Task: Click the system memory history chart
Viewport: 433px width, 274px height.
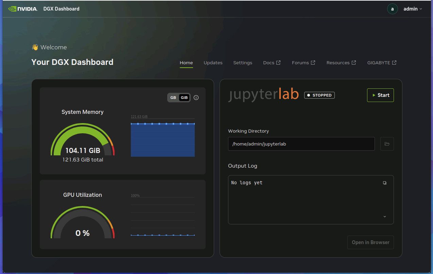Action: pos(163,137)
